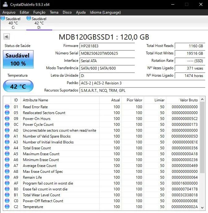Viewport: 208px width, 213px height.
Task: Click status orb of Max Erase Count of Spec row
Action: point(7,172)
